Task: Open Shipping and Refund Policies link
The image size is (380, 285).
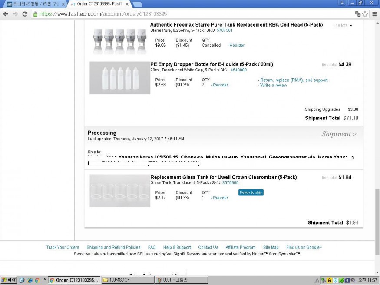Action: pos(113,247)
